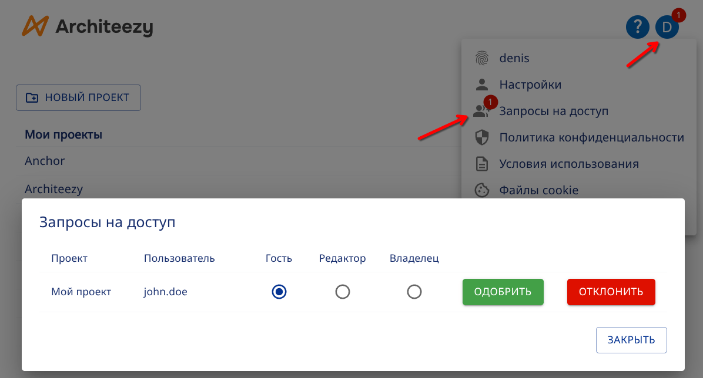Screen dimensions: 703x378
Task: Open the Anchor project
Action: (44, 160)
